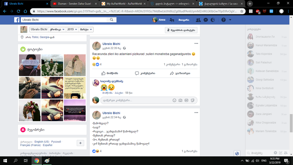Expand the account dropdown arrow in header
Viewport: 293px width, 165px height.
click(x=230, y=20)
